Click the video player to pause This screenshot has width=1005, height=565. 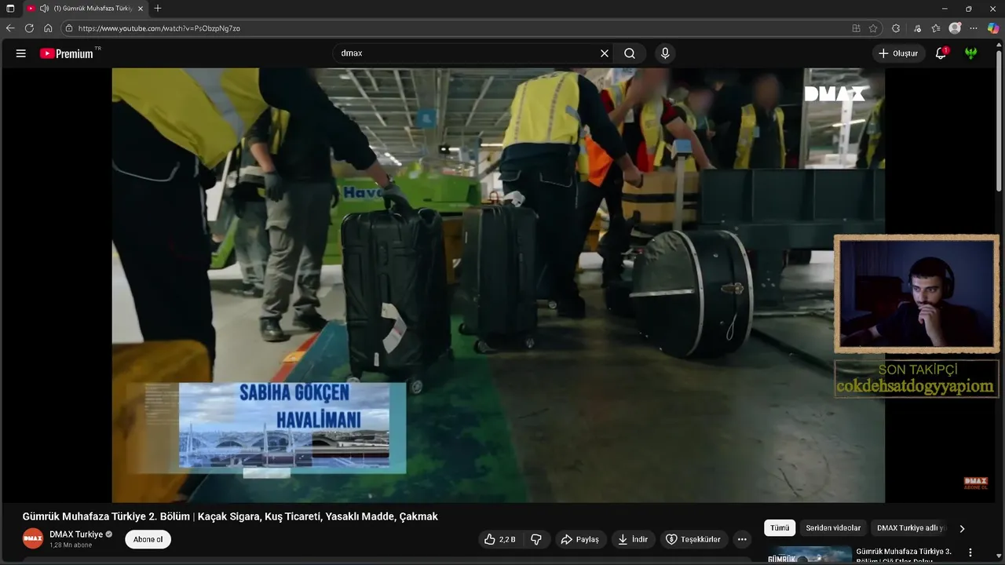pyautogui.click(x=498, y=285)
